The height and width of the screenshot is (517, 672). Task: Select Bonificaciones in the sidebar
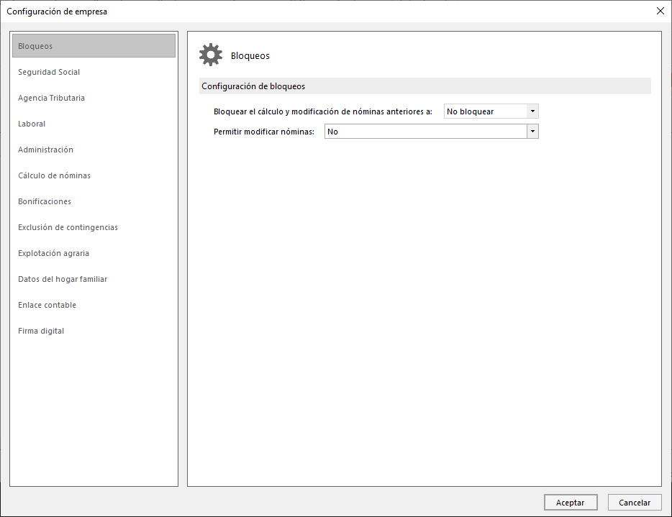pyautogui.click(x=45, y=201)
